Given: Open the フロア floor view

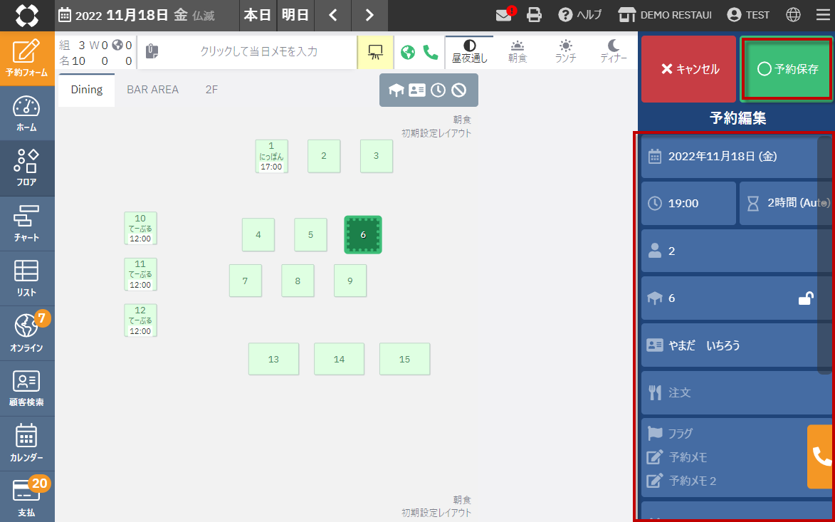Looking at the screenshot, I should tap(26, 168).
